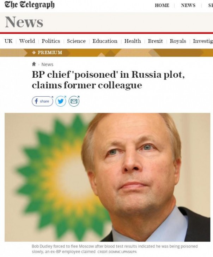Open the Royals section
The image size is (213, 257).
pos(178,41)
